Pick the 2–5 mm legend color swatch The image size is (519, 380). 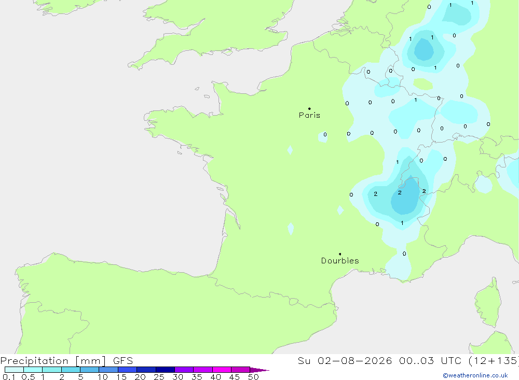71,370
